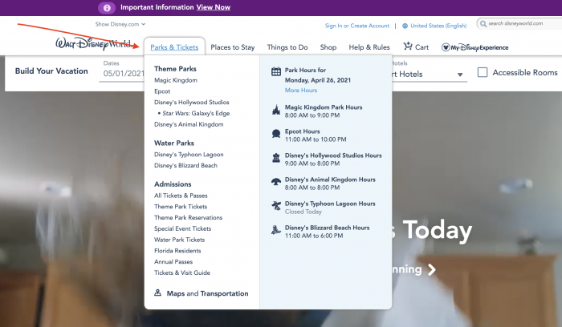Click Disney's Blizzard Beach Hours entry

tap(327, 231)
